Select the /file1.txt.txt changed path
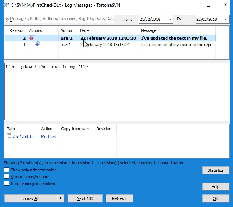This screenshot has height=207, width=233. pos(24,137)
